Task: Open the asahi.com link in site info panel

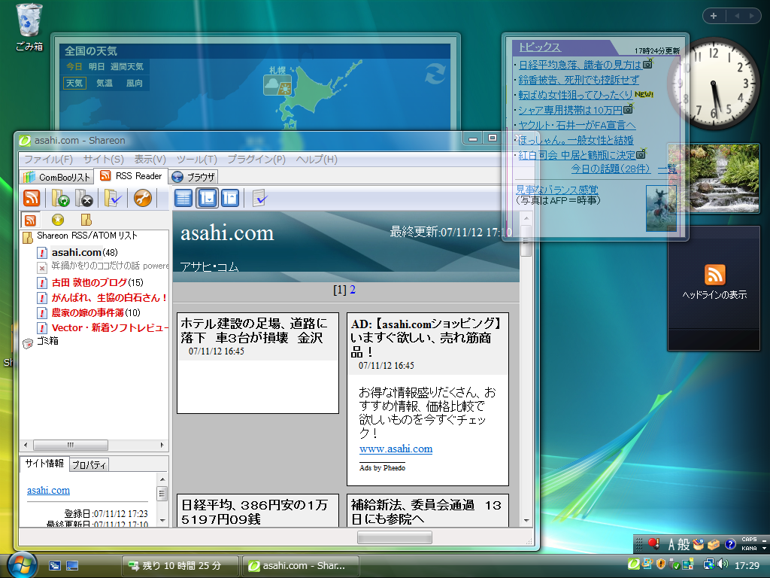Action: [x=48, y=490]
